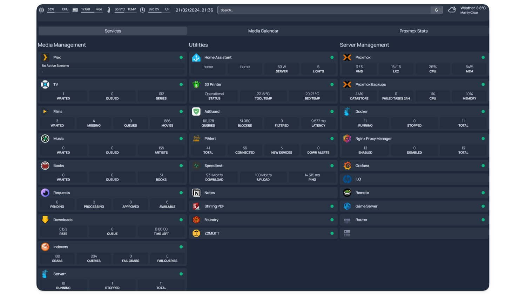Image resolution: width=526 pixels, height=295 pixels.
Task: Switch to the Services tab
Action: coord(113,31)
